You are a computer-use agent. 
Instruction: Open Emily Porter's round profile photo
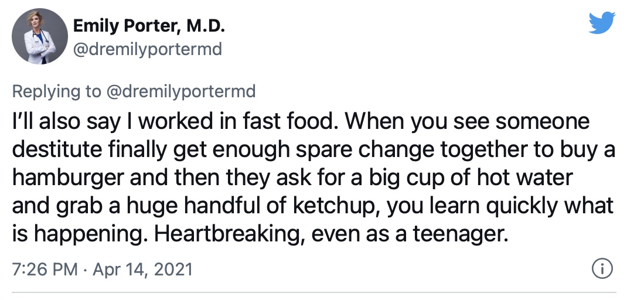40,36
